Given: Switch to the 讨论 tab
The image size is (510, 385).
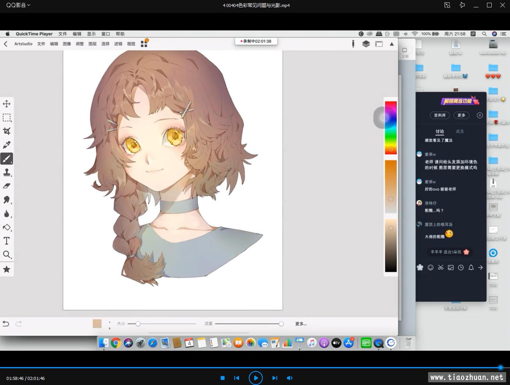Looking at the screenshot, I should click(440, 131).
